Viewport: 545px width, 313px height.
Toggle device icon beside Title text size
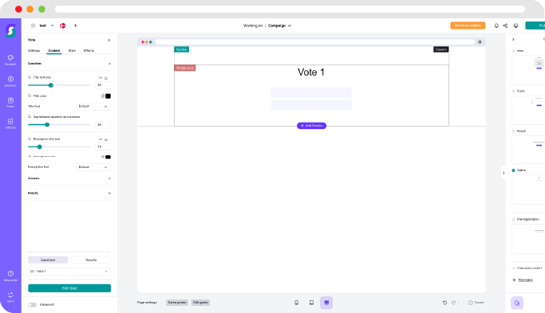click(30, 77)
